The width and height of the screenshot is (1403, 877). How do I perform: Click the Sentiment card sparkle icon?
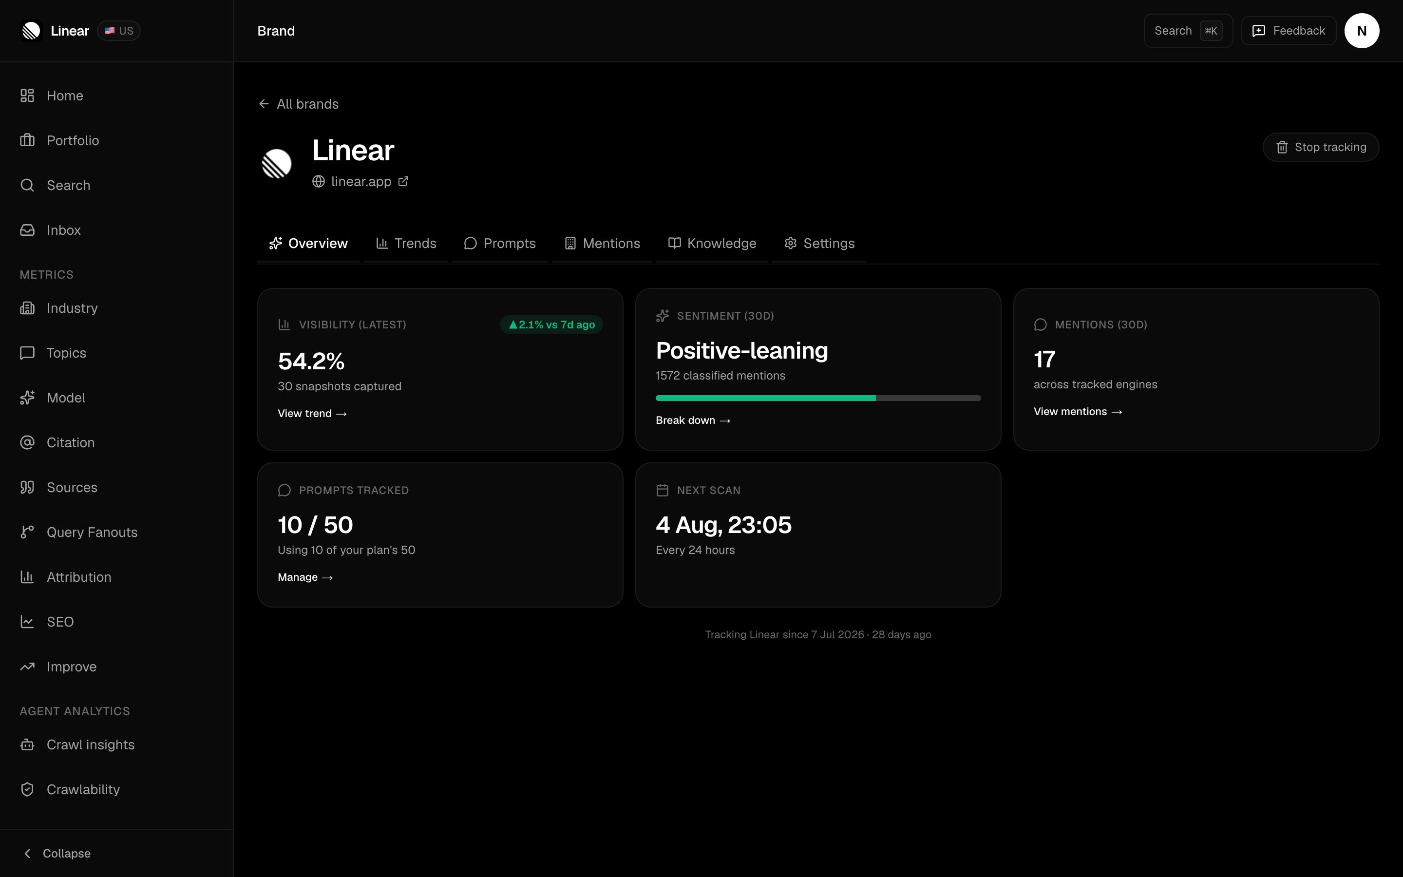662,316
